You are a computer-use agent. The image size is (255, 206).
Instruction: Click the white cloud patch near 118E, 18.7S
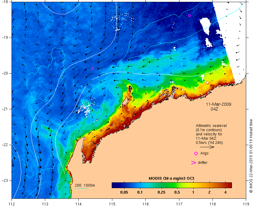(x=205, y=26)
